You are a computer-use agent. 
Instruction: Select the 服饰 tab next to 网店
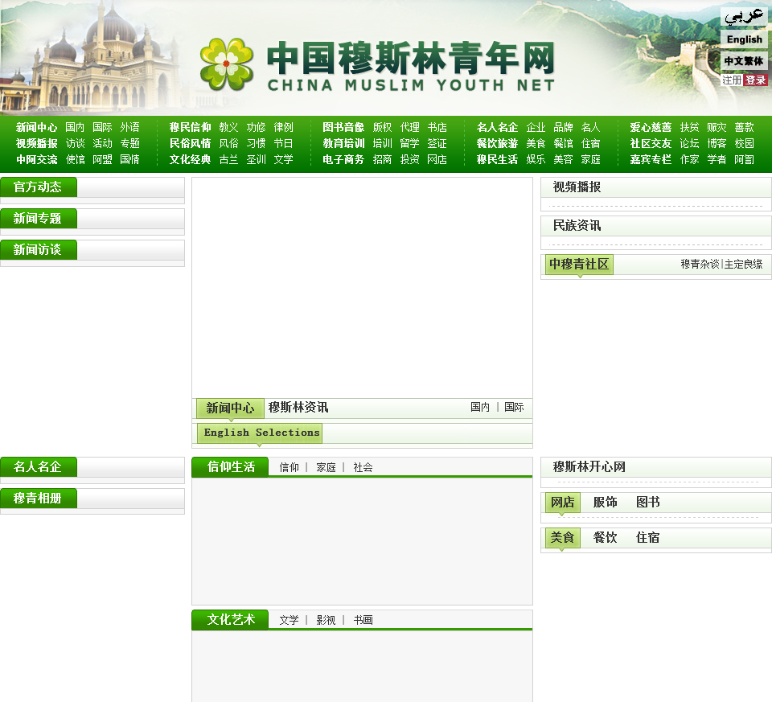pos(605,502)
